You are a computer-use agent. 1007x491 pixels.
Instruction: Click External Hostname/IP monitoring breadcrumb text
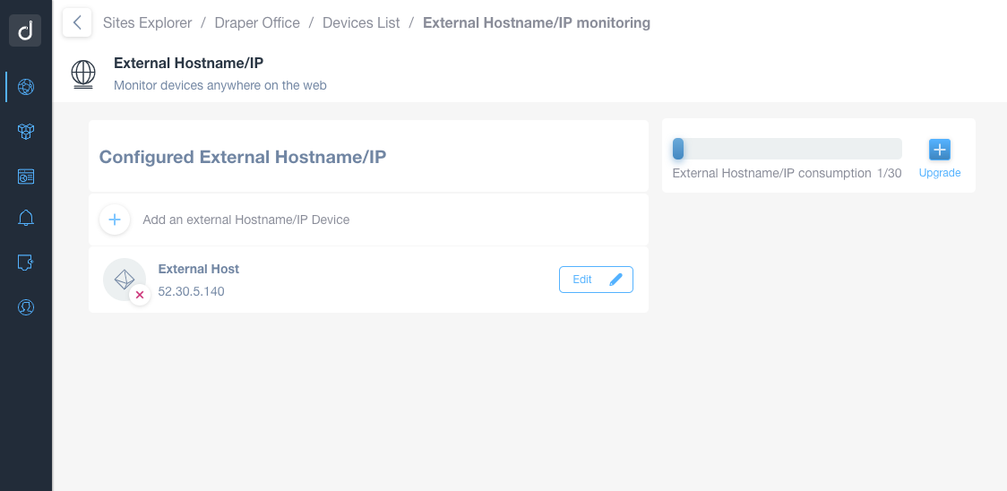tap(537, 23)
